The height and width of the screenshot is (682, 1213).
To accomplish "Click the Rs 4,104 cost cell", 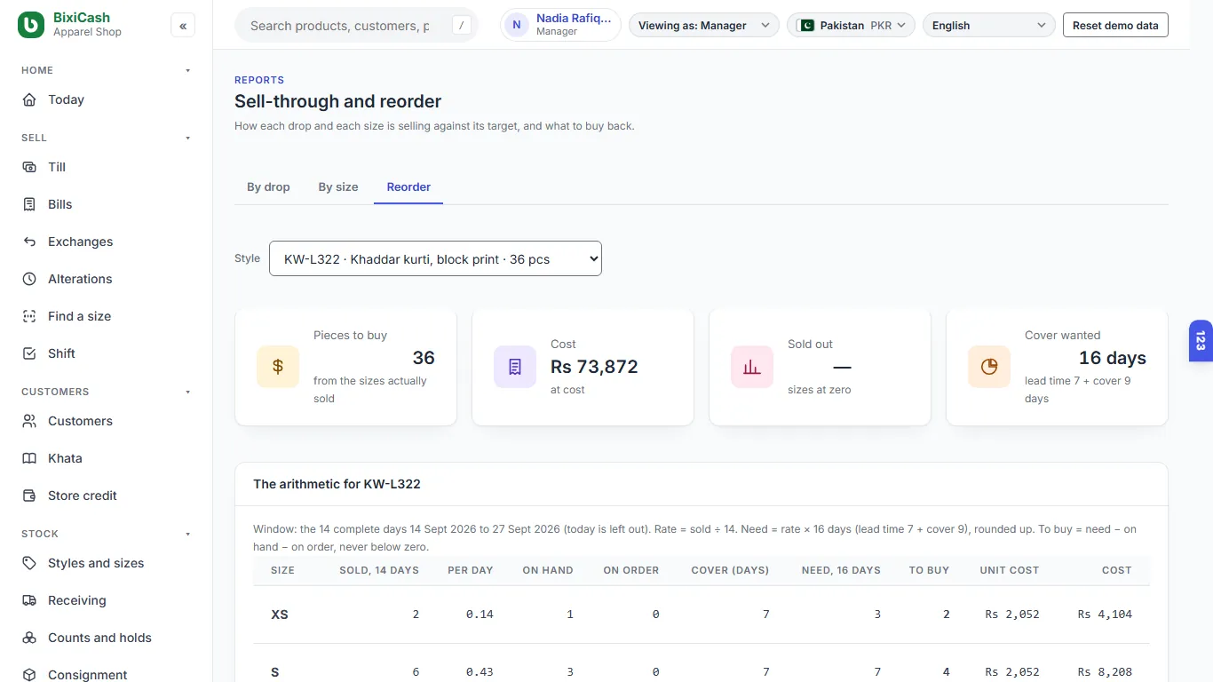I will (1105, 615).
